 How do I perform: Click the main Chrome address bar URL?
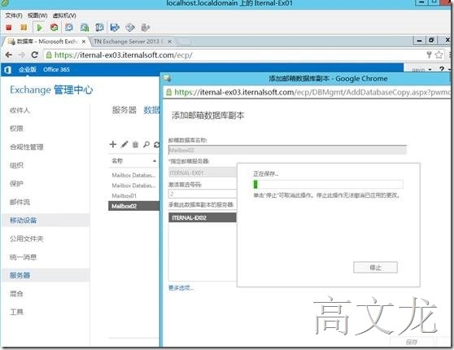124,55
